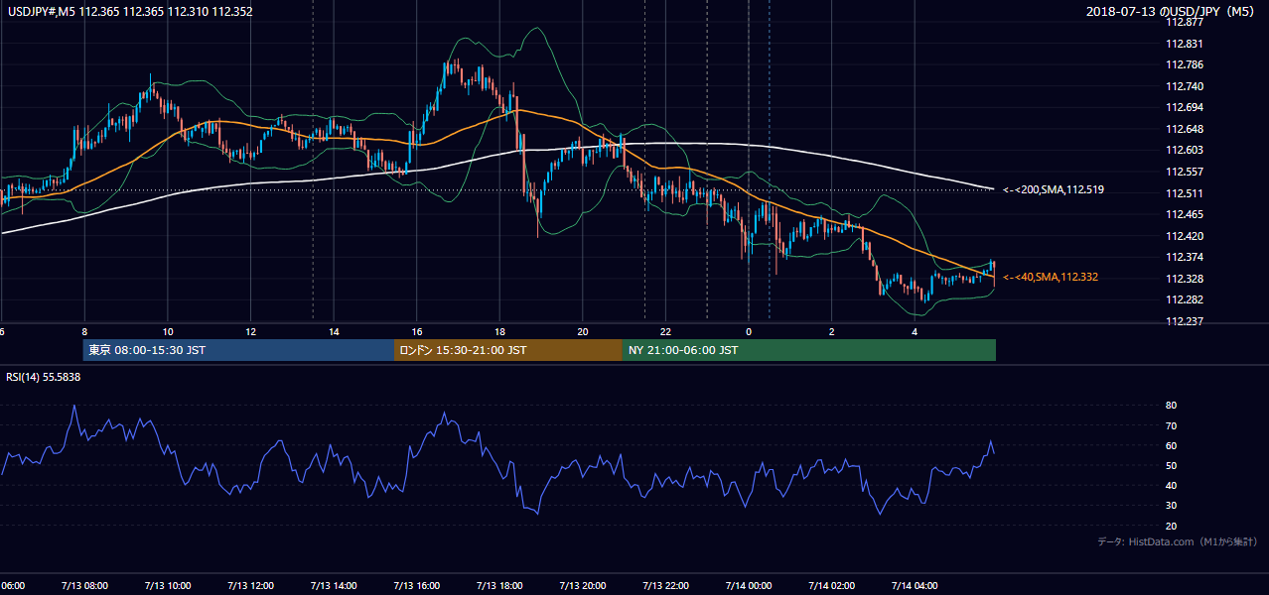Screen dimensions: 1269x595
Task: Click hour marker 18 below the price chart
Action: [499, 332]
